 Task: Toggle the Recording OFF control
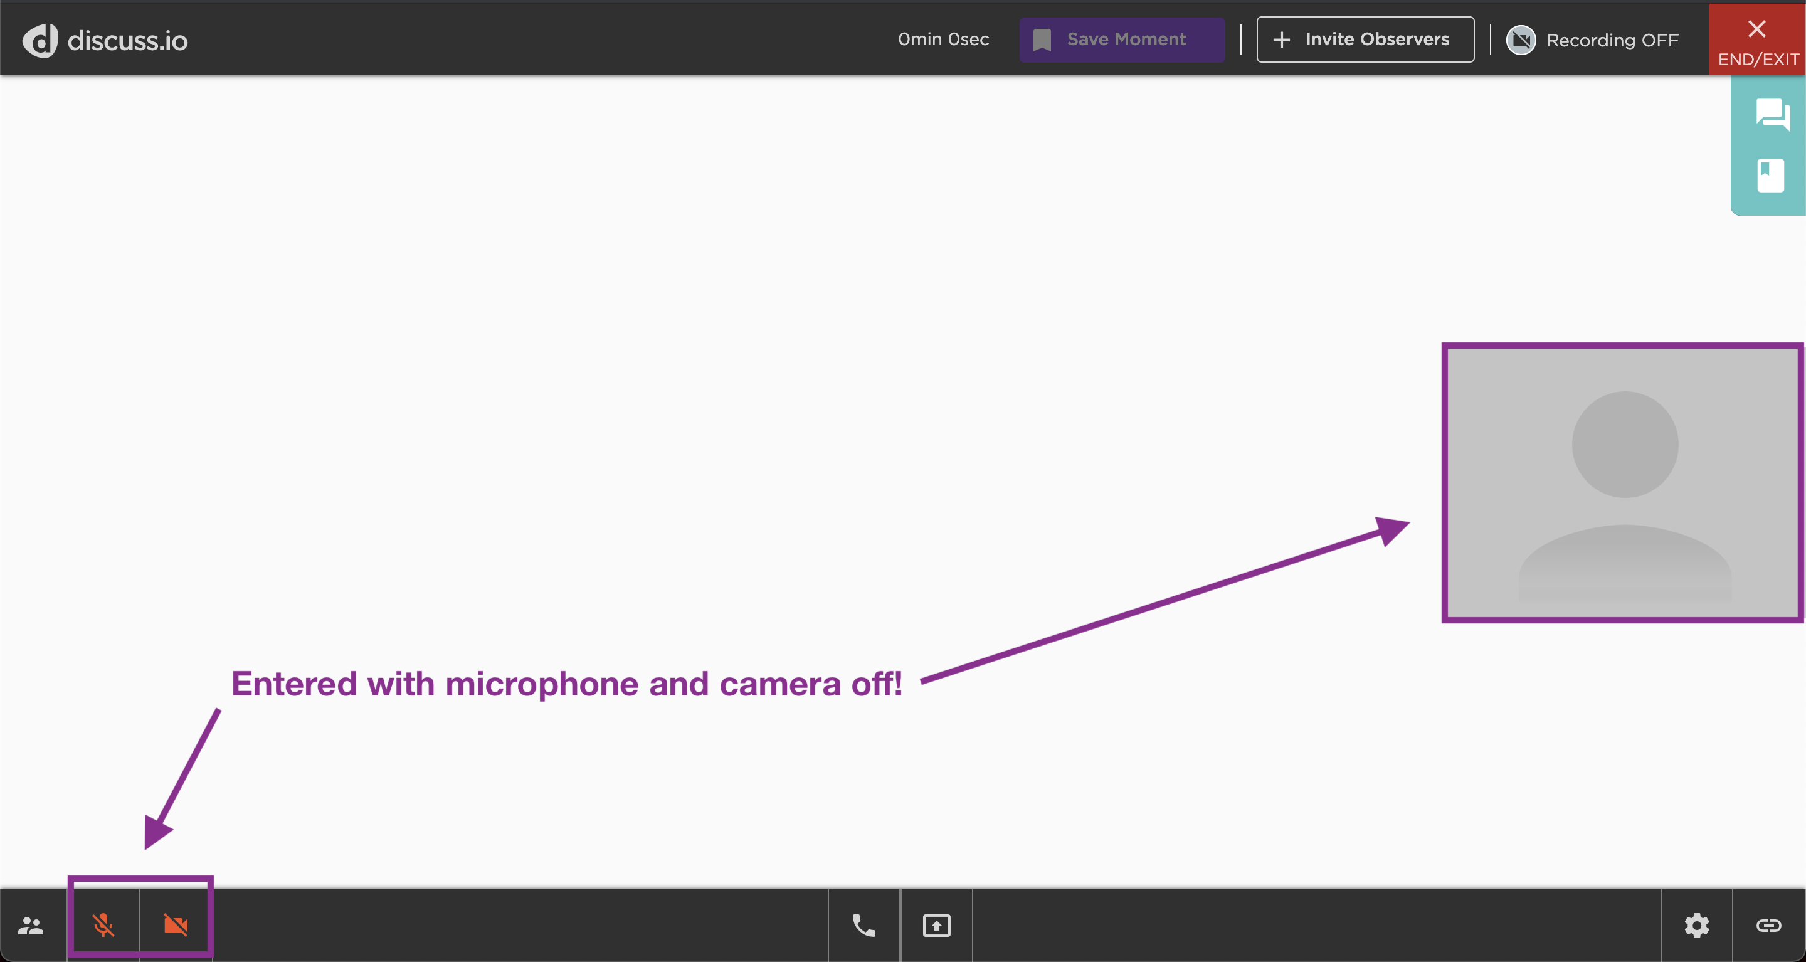[x=1592, y=40]
